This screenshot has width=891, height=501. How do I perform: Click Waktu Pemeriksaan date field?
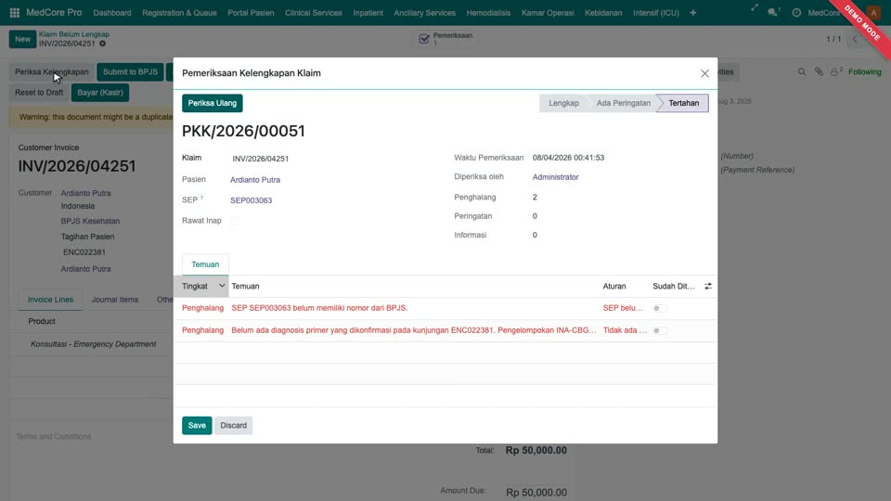click(568, 158)
